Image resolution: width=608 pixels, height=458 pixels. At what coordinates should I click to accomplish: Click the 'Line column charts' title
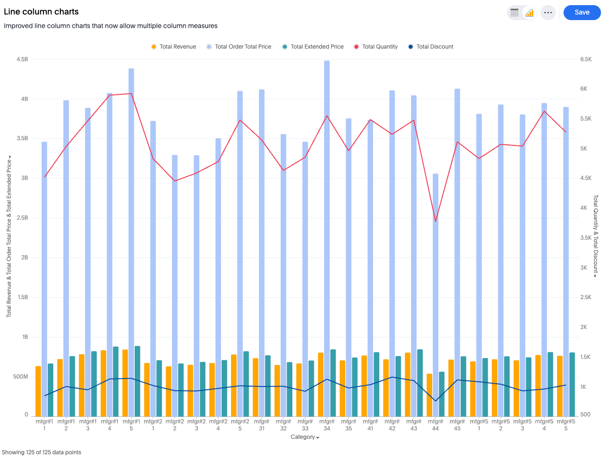coord(41,12)
